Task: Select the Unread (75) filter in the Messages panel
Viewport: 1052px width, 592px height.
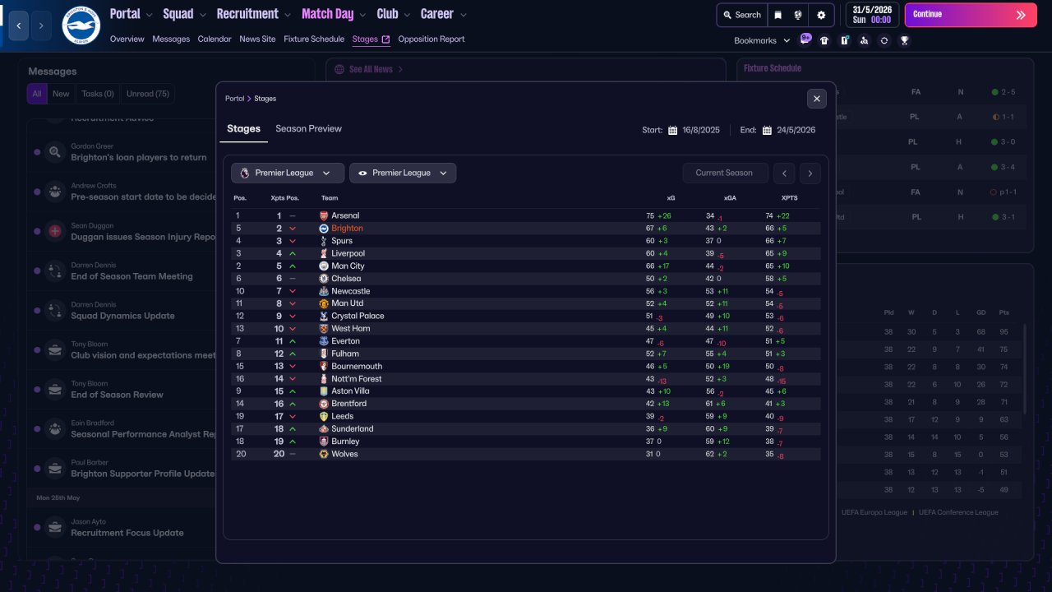Action: pos(148,94)
